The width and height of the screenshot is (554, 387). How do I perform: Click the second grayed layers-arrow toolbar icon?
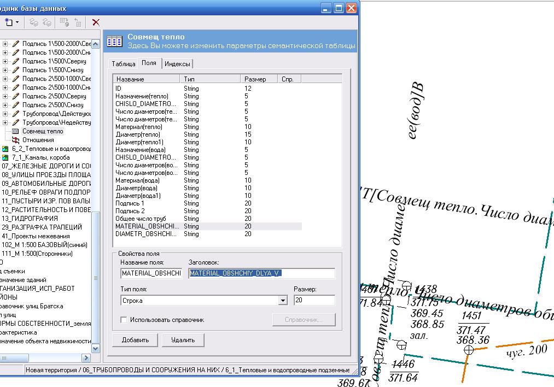click(47, 22)
